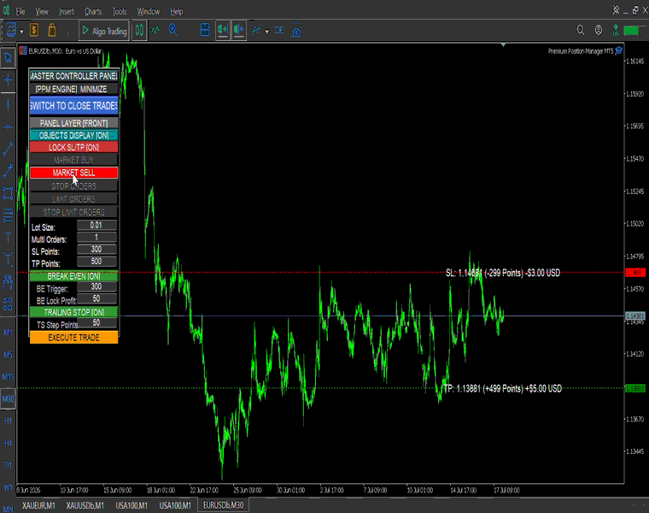Image resolution: width=649 pixels, height=513 pixels.
Task: Select the M1 timeframe
Action: (8, 333)
